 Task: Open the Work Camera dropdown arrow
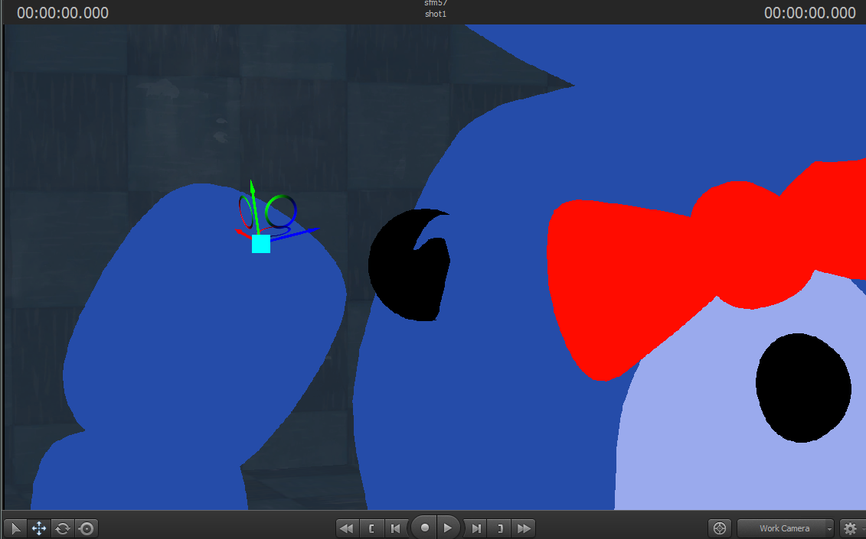pos(829,528)
